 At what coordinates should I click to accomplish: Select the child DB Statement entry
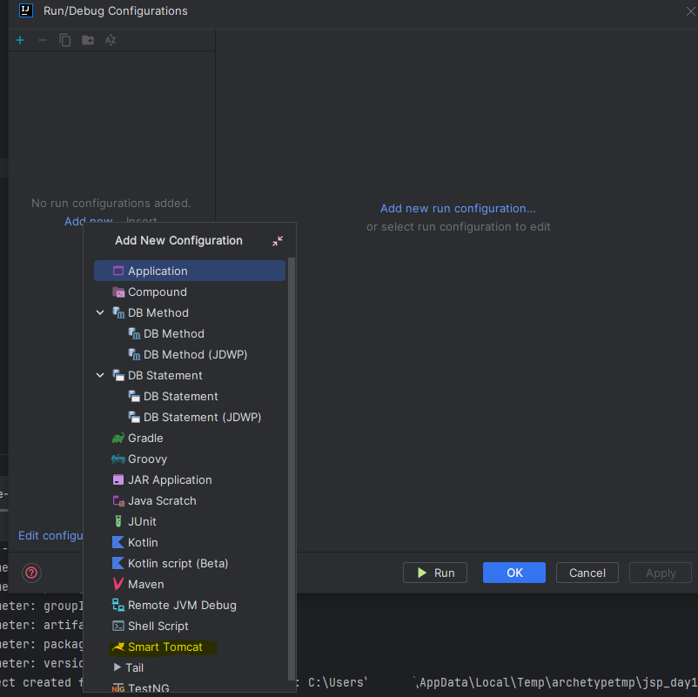pyautogui.click(x=190, y=396)
